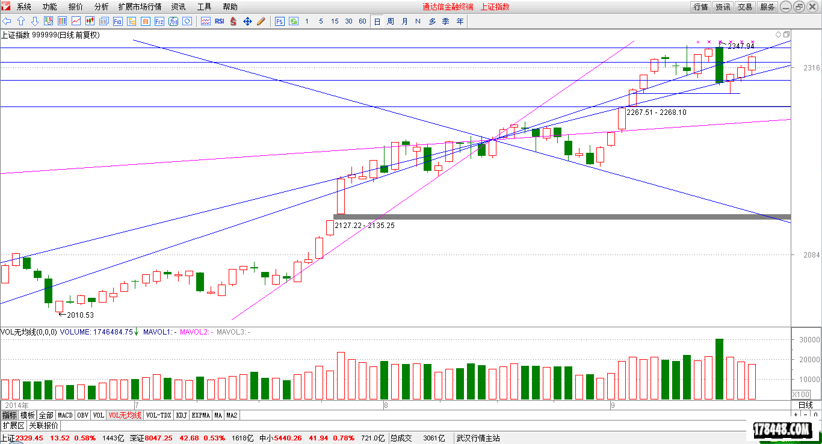
Task: Select the 季 quarterly period button
Action: pos(446,21)
